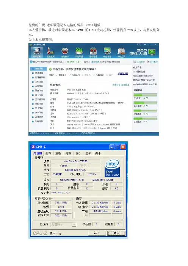Viewport: 188px width, 266px height.
Task: Open the dropdown arrow menu in 360 title bar
Action: [145, 45]
